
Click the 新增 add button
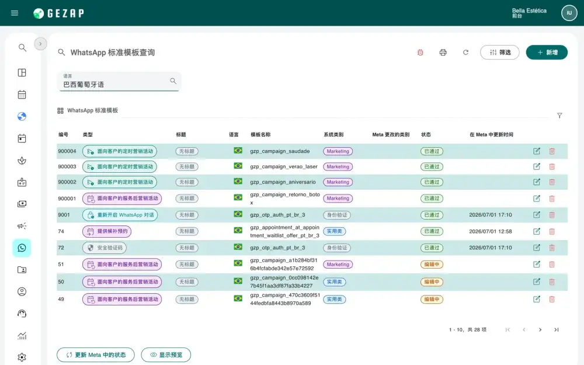click(547, 53)
